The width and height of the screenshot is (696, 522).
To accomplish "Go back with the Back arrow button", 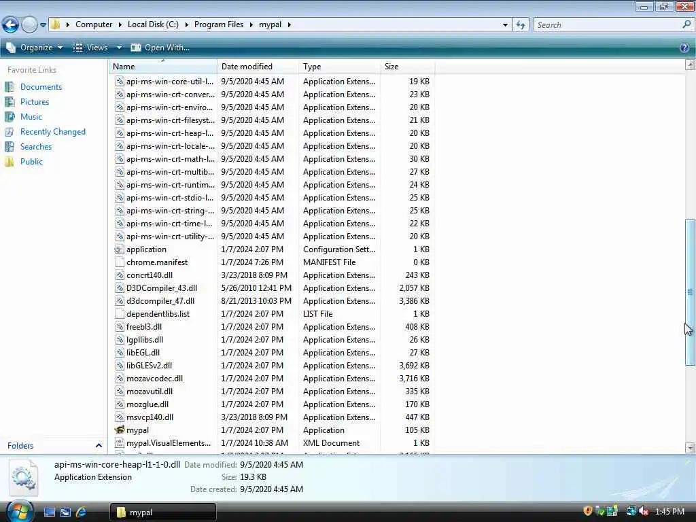I will (x=10, y=24).
